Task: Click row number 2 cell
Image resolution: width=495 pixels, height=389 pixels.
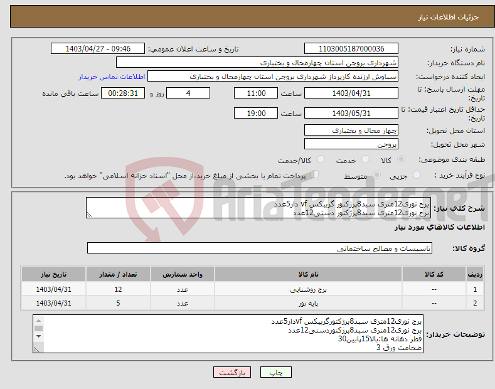Action: tap(475, 303)
